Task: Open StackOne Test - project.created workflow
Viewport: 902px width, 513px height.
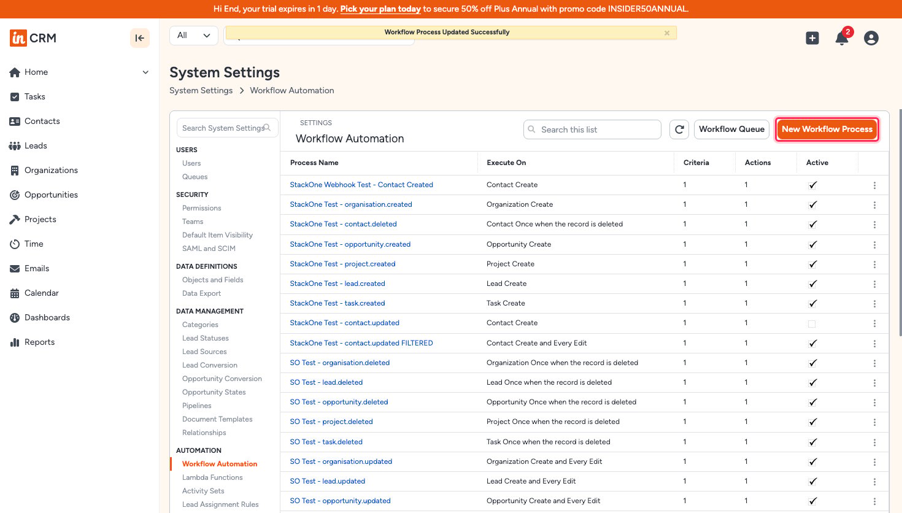Action: [x=342, y=264]
